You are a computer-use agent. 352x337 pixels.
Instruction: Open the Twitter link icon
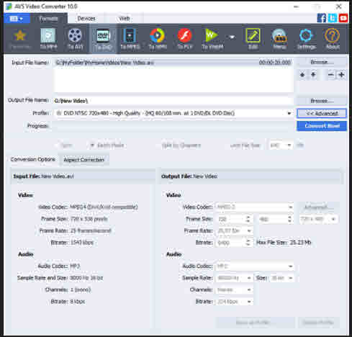[333, 18]
